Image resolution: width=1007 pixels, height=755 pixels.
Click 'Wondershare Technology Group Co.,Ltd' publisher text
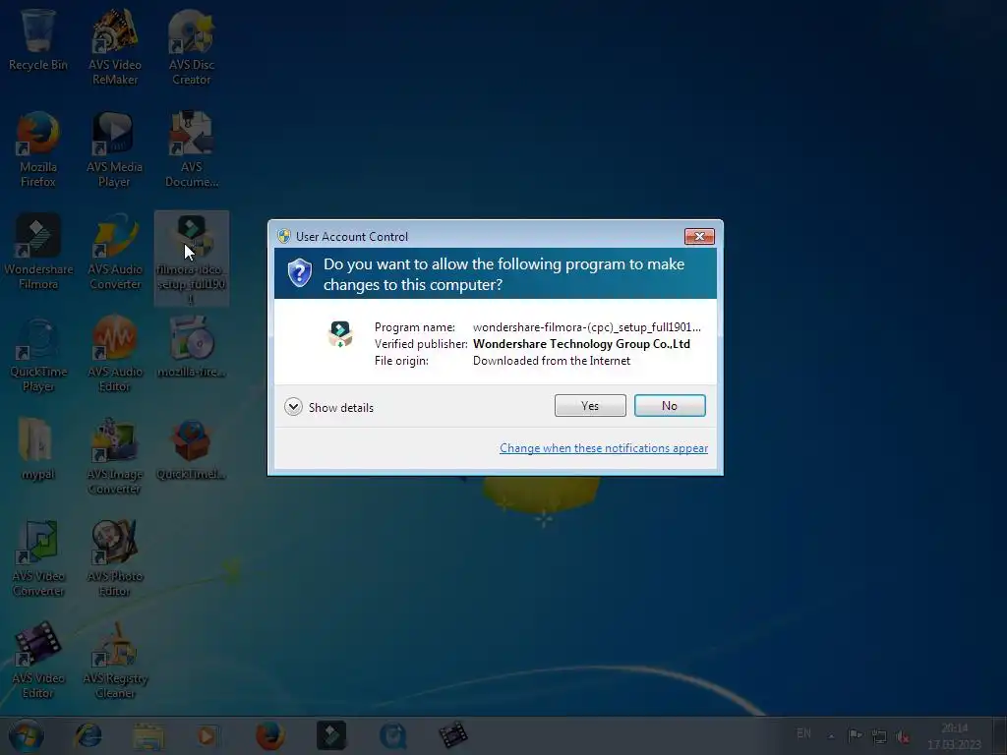click(x=581, y=344)
